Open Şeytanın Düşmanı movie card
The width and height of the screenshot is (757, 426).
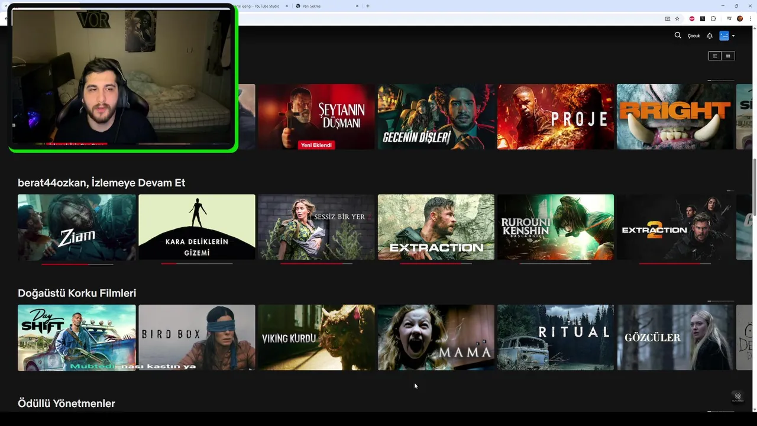click(316, 117)
